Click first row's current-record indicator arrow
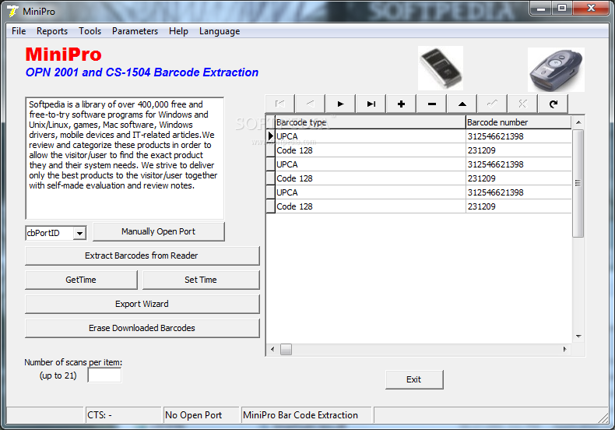Viewport: 615px width, 430px height. point(271,136)
